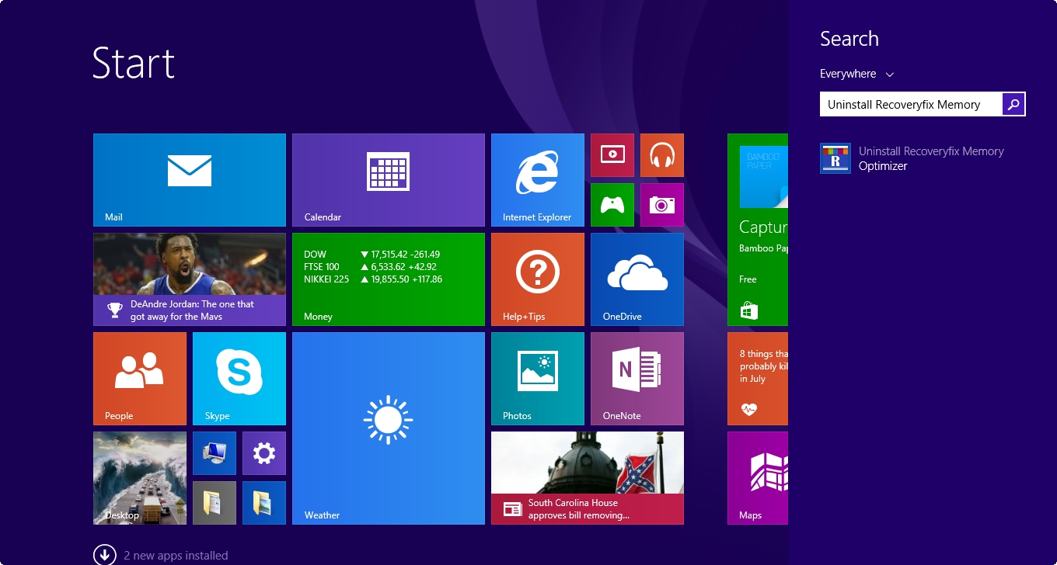Open the Money stocks tile
The image size is (1057, 565).
(x=389, y=279)
